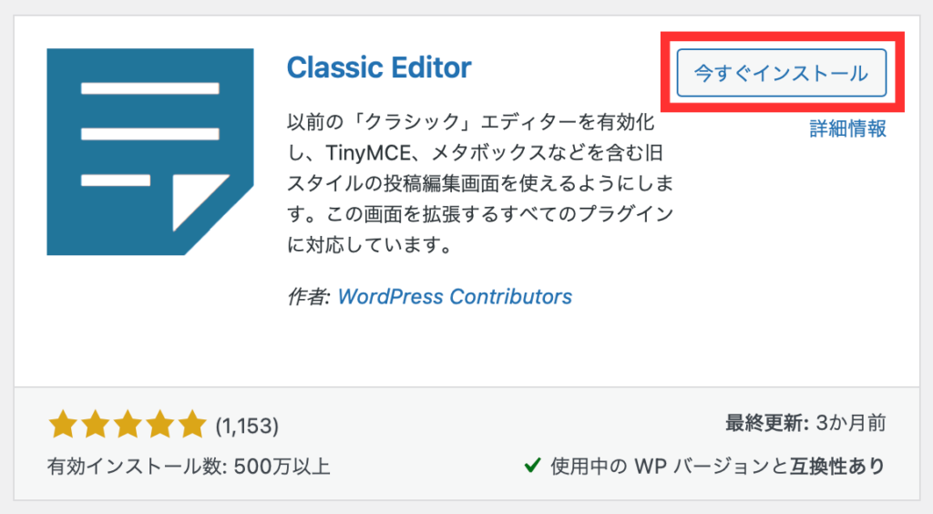Click the 500万以上 install count value
933x514 pixels.
tap(282, 466)
